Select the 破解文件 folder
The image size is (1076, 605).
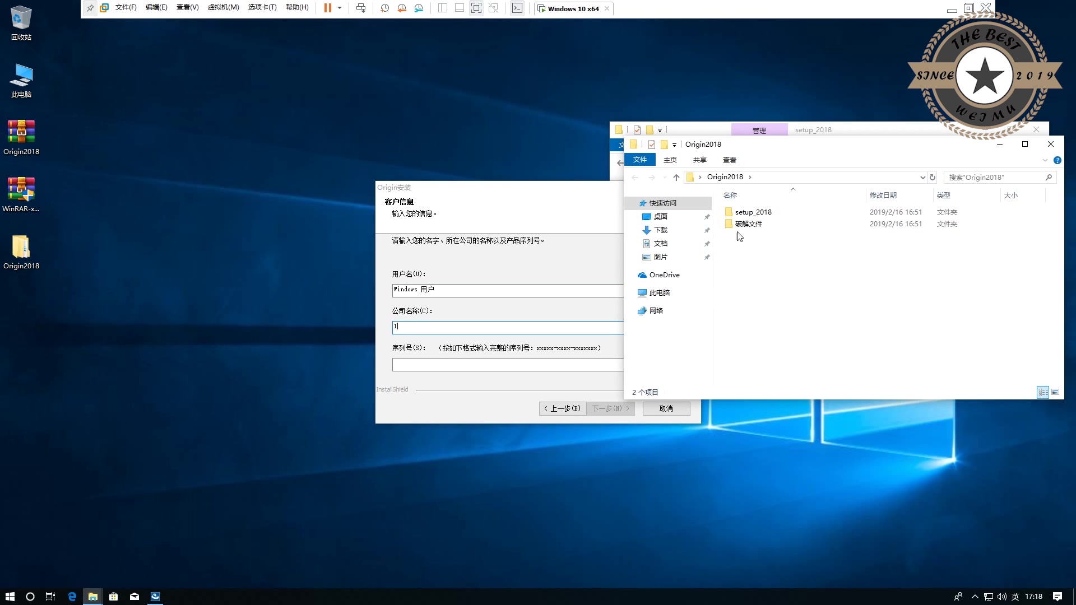(748, 224)
